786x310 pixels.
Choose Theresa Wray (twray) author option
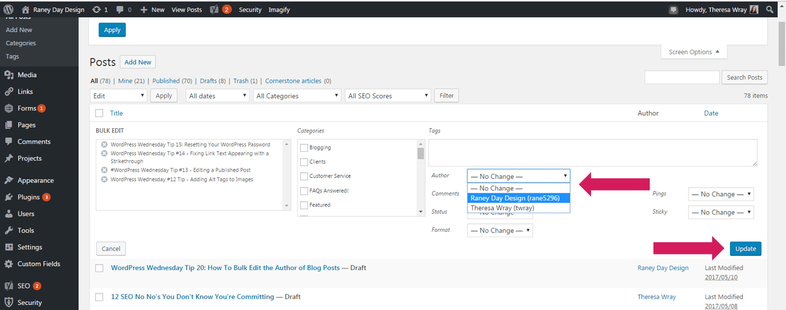519,208
